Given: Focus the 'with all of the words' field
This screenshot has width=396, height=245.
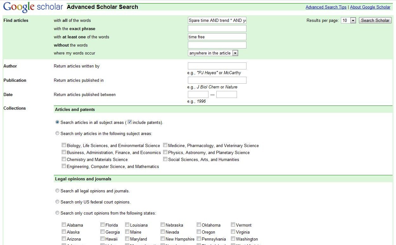Looking at the screenshot, I should (217, 20).
